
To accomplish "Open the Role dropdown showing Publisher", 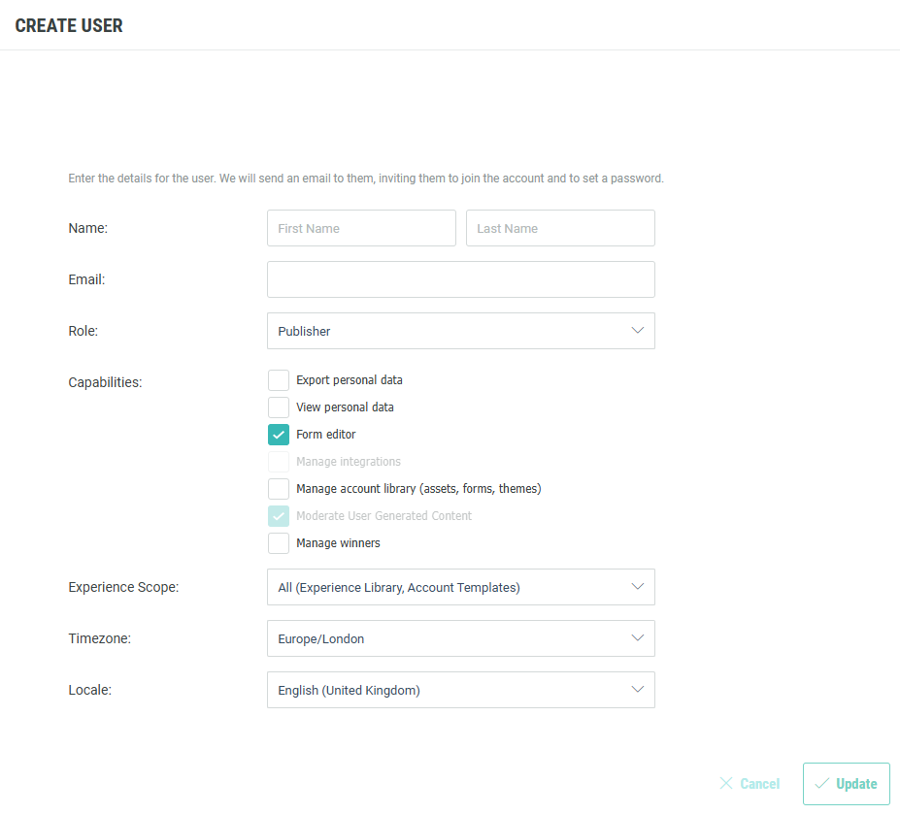I will pos(447,331).
